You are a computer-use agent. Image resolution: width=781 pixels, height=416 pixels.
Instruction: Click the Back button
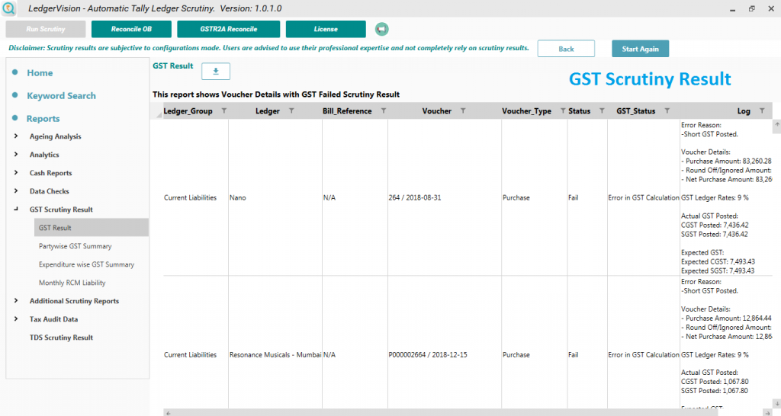point(566,49)
